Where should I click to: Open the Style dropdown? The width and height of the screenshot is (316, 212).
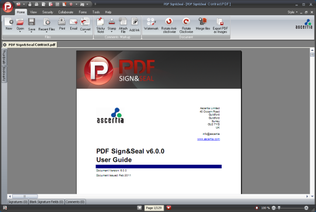(293, 12)
